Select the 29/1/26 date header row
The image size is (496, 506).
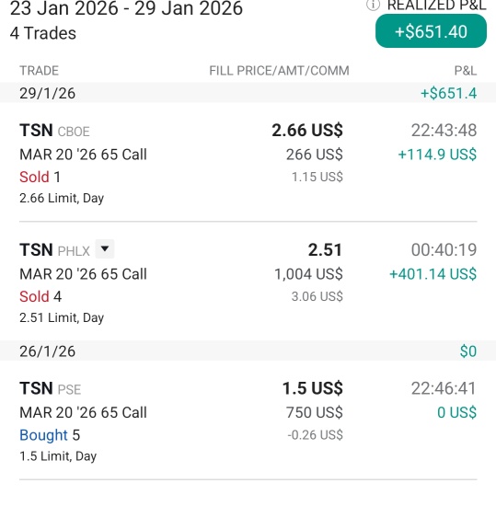pos(248,93)
